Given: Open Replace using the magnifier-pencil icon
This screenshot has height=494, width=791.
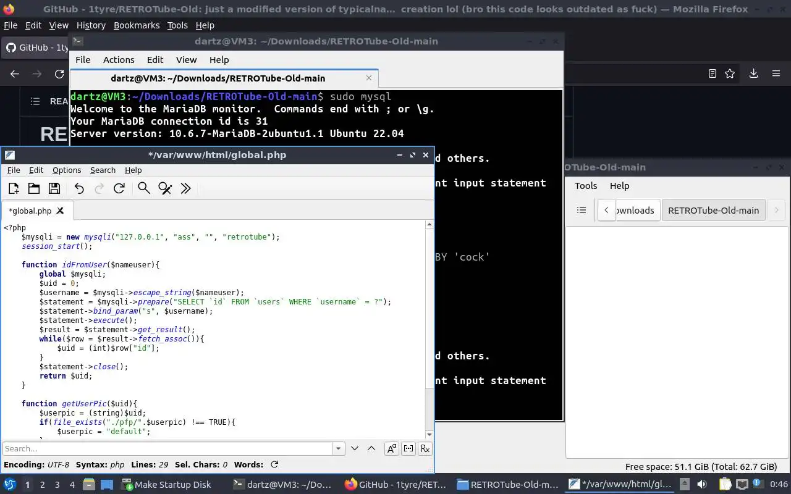Looking at the screenshot, I should [165, 189].
